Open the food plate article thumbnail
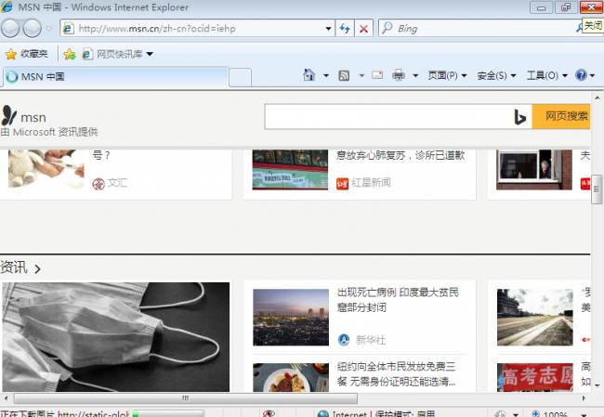Viewport: 604px width, 417px height. 291,377
